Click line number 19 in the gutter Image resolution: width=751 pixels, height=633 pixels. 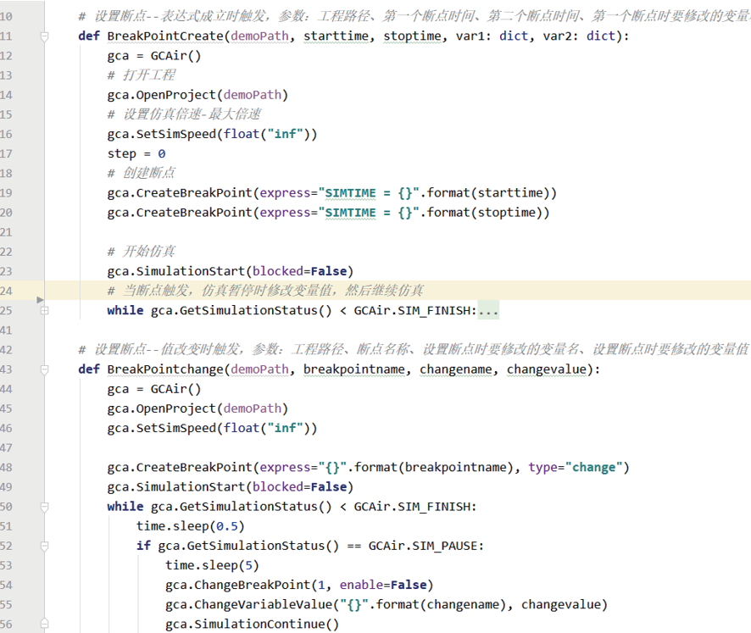pos(7,192)
